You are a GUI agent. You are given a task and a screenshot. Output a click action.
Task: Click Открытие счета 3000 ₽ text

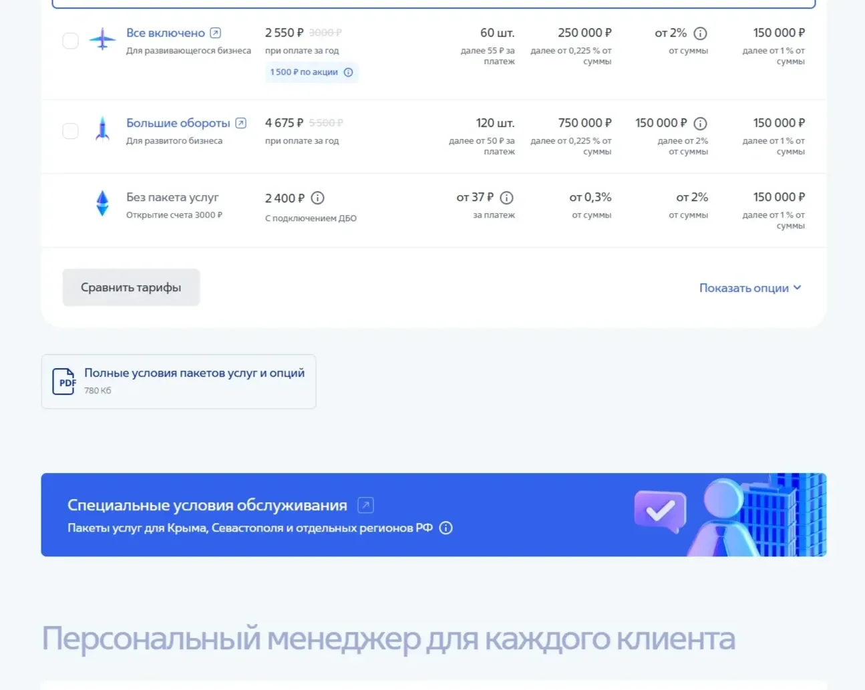(x=174, y=215)
